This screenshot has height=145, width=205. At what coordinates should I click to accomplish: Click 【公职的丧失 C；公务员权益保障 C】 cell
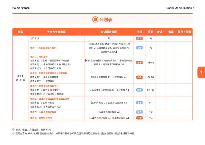coord(109,103)
